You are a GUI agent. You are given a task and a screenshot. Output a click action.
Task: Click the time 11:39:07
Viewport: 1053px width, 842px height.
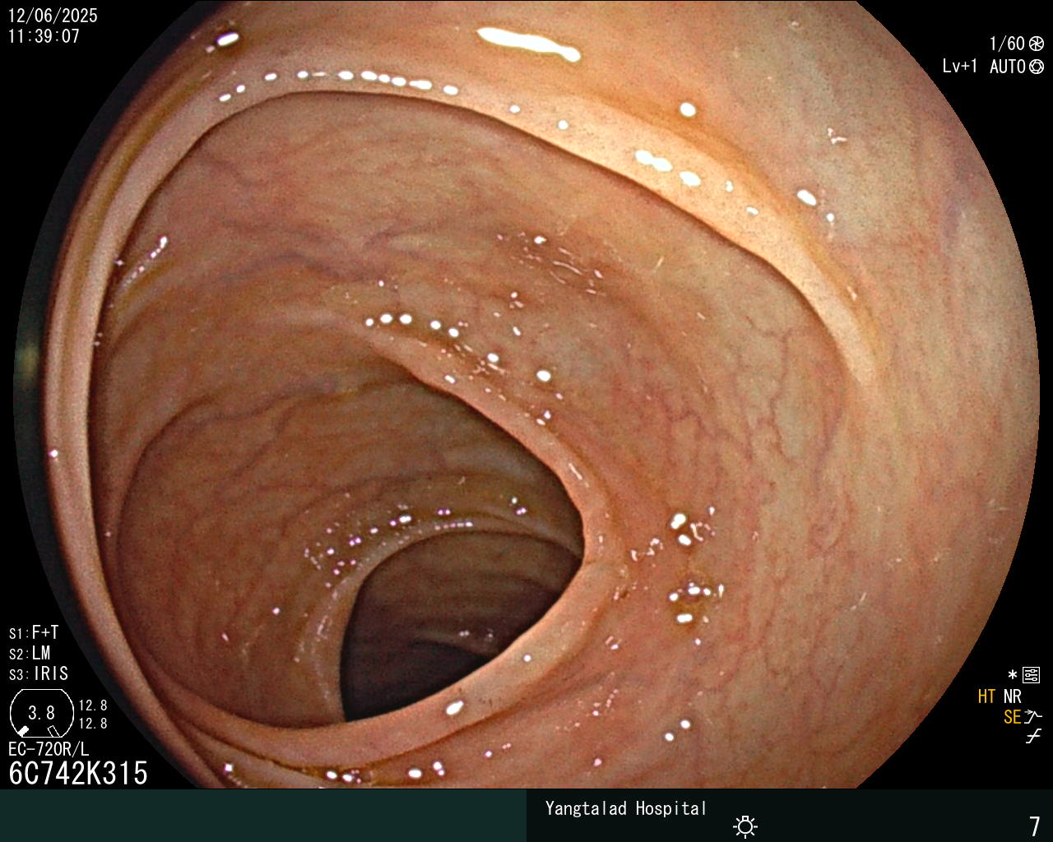(x=44, y=36)
